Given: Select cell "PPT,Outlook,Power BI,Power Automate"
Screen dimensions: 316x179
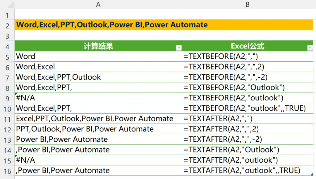Looking at the screenshot, I should click(98, 129).
